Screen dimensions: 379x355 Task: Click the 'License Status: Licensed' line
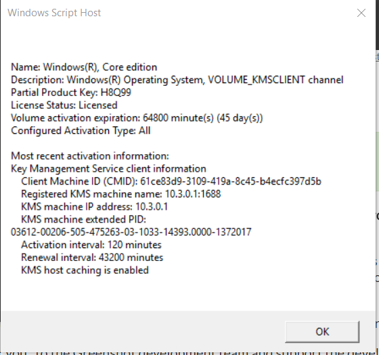tap(64, 105)
